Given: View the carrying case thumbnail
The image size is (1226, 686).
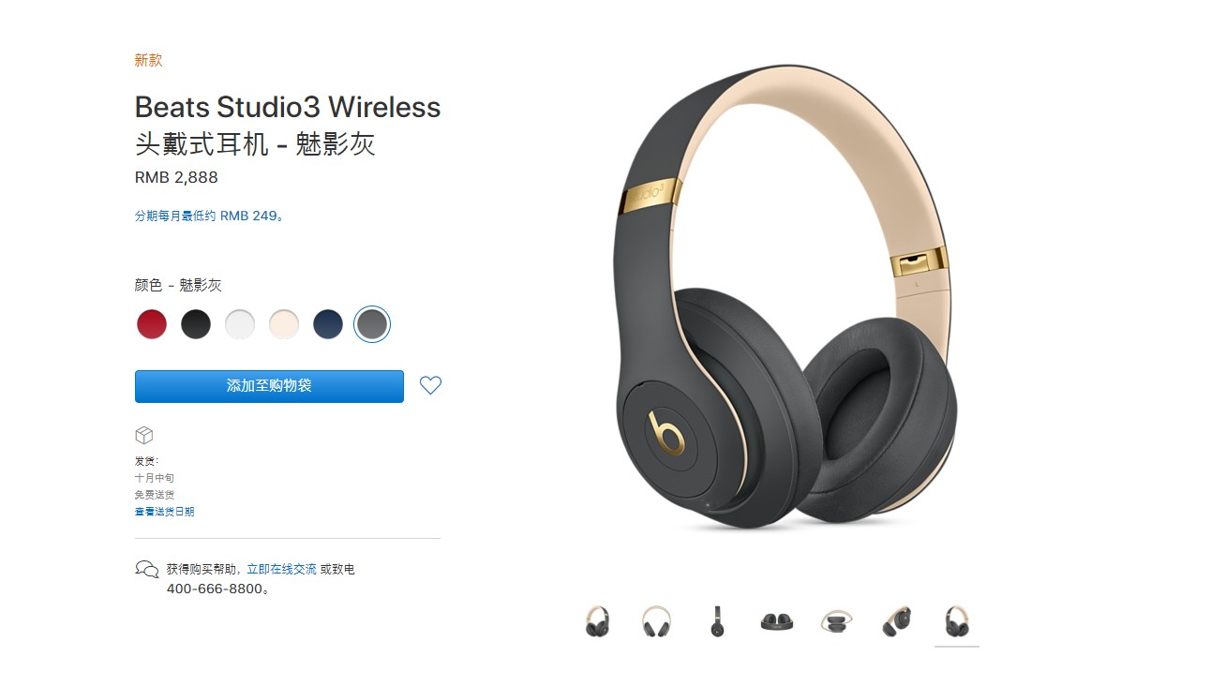Looking at the screenshot, I should pyautogui.click(x=836, y=621).
